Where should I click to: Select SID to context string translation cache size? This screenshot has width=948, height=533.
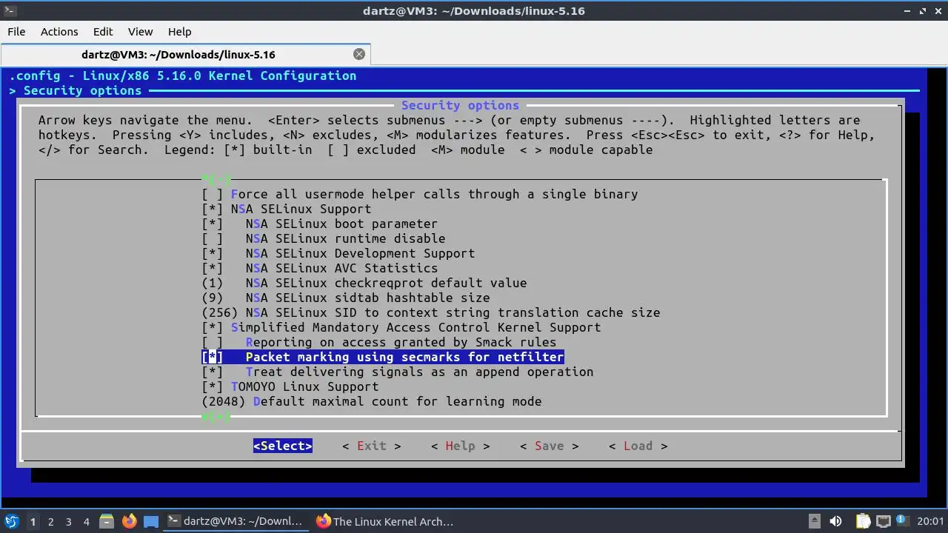tap(430, 312)
